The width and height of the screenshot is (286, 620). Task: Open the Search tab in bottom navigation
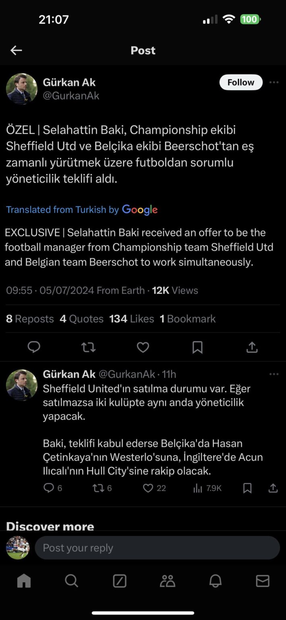coord(71,581)
